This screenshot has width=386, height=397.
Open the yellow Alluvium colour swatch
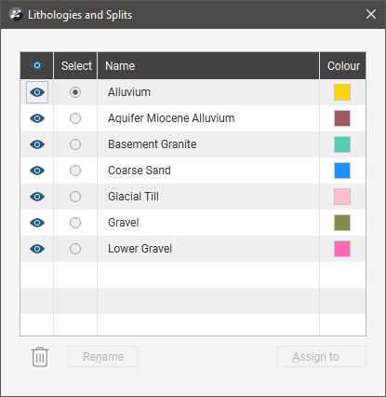(342, 92)
